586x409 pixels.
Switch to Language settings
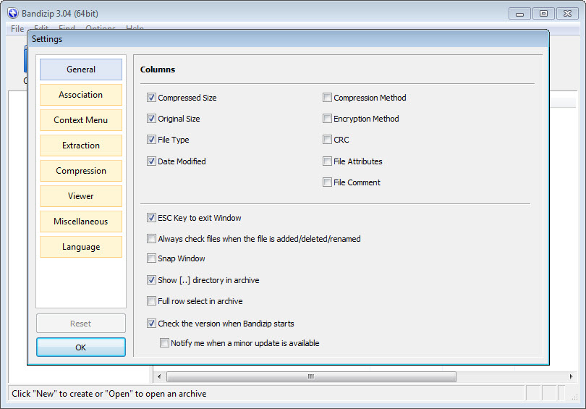[81, 247]
